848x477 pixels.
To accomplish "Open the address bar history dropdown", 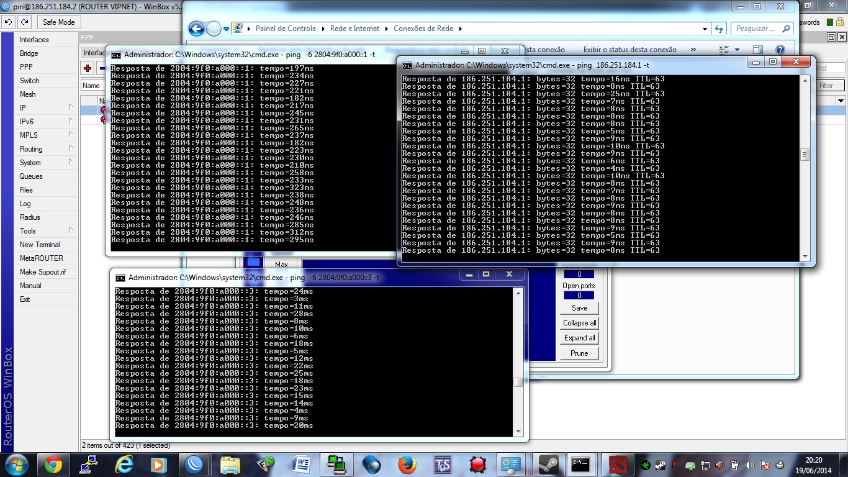I will 705,29.
